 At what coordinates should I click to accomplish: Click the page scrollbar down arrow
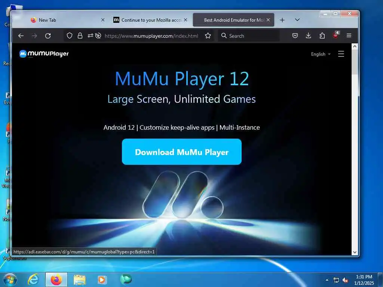pos(355,252)
